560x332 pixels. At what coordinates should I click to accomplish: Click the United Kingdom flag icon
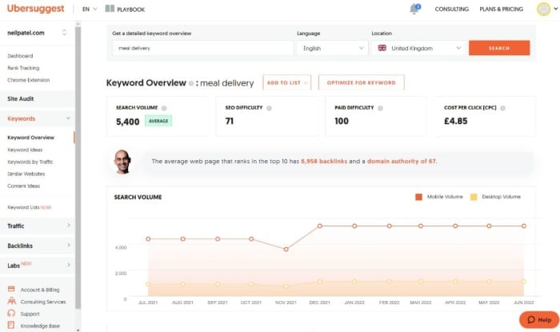[382, 48]
